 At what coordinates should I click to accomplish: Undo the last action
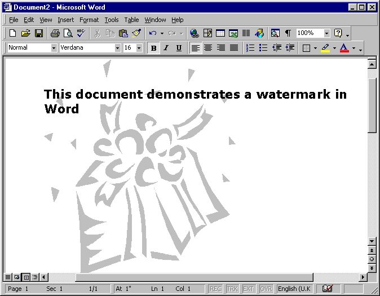(x=153, y=33)
